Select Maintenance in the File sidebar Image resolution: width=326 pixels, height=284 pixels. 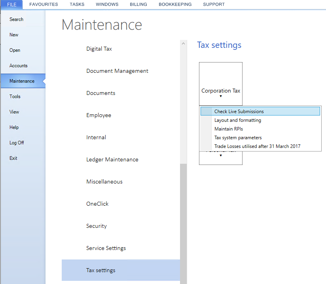[x=22, y=81]
